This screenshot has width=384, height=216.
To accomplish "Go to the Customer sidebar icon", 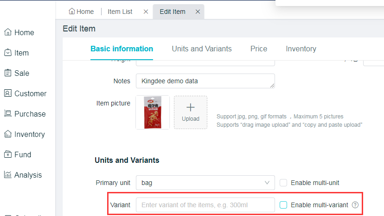I will (8, 93).
